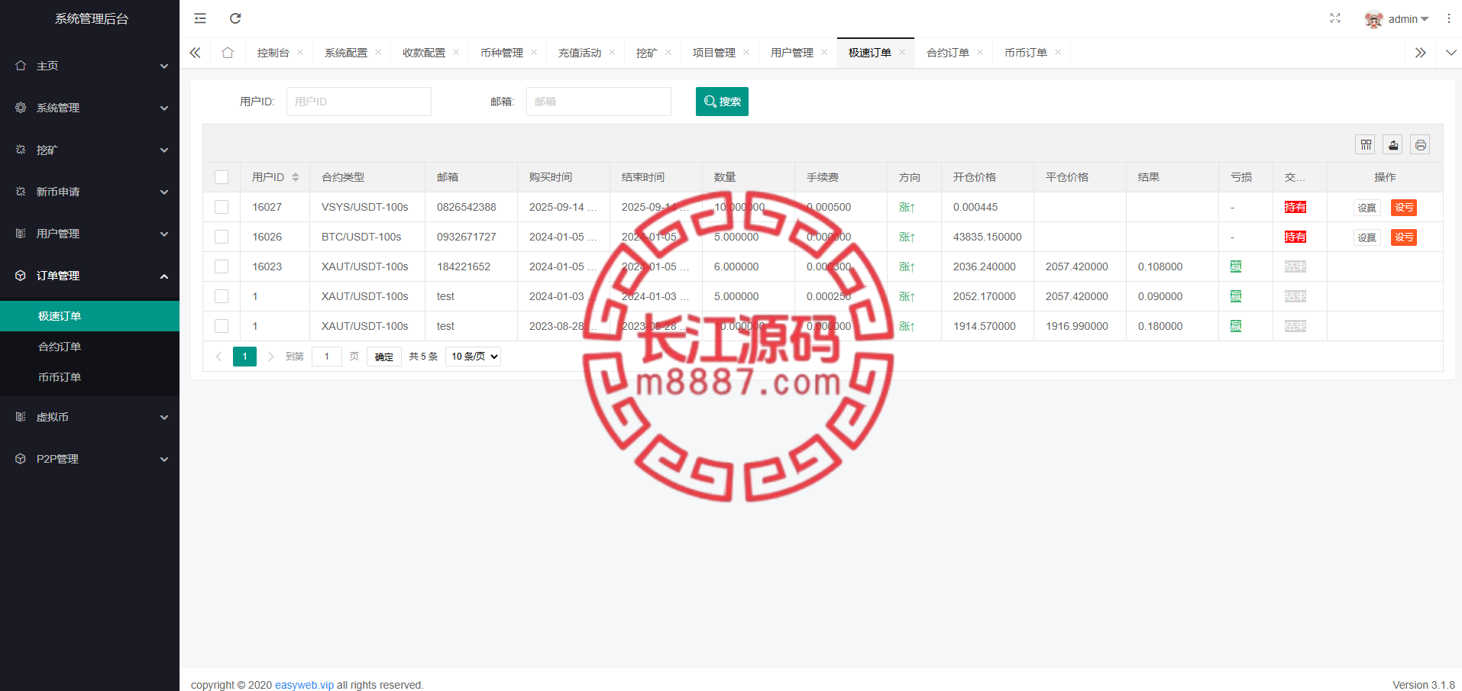Open the column filter icon above the table

pyautogui.click(x=1367, y=145)
